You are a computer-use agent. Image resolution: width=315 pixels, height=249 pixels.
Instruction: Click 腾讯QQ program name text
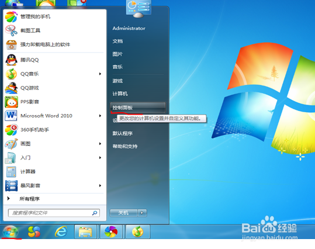[x=30, y=60]
